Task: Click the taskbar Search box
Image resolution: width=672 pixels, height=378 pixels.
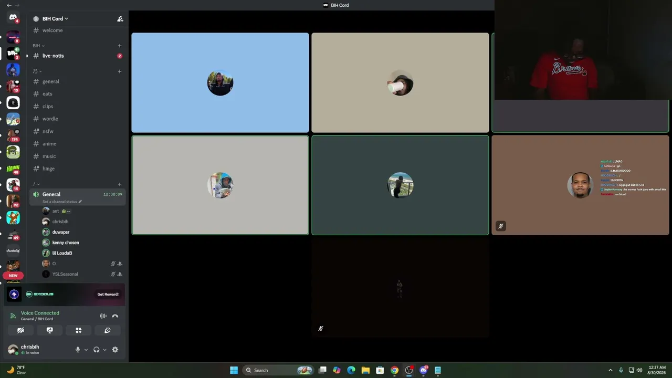Action: (x=279, y=370)
